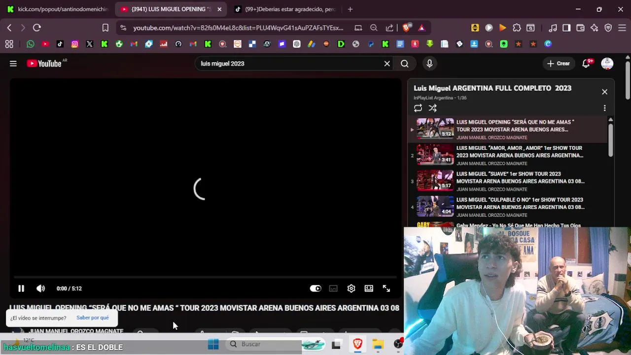Clear the YouTube search text
The width and height of the screenshot is (631, 355).
pos(387,64)
